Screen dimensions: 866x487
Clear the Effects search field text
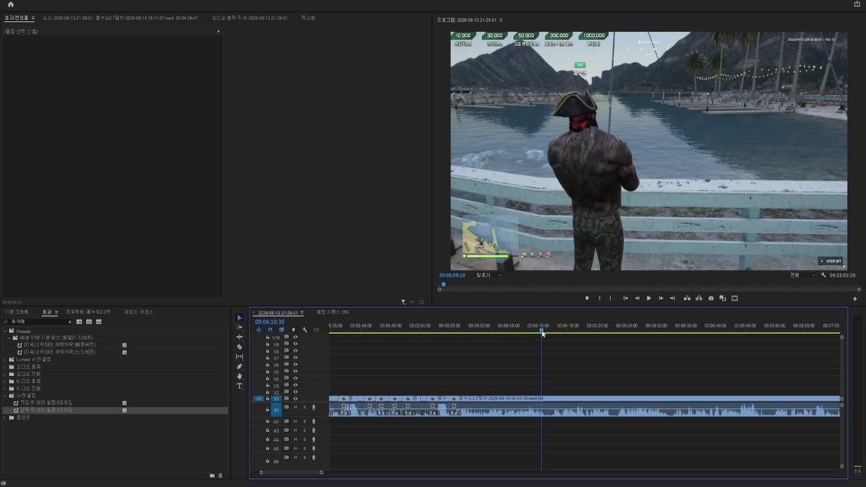pos(70,322)
